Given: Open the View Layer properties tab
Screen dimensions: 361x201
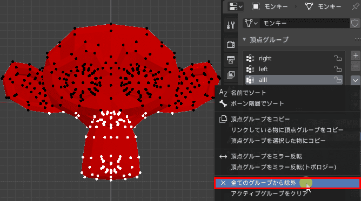Looking at the screenshot, I should click(230, 74).
